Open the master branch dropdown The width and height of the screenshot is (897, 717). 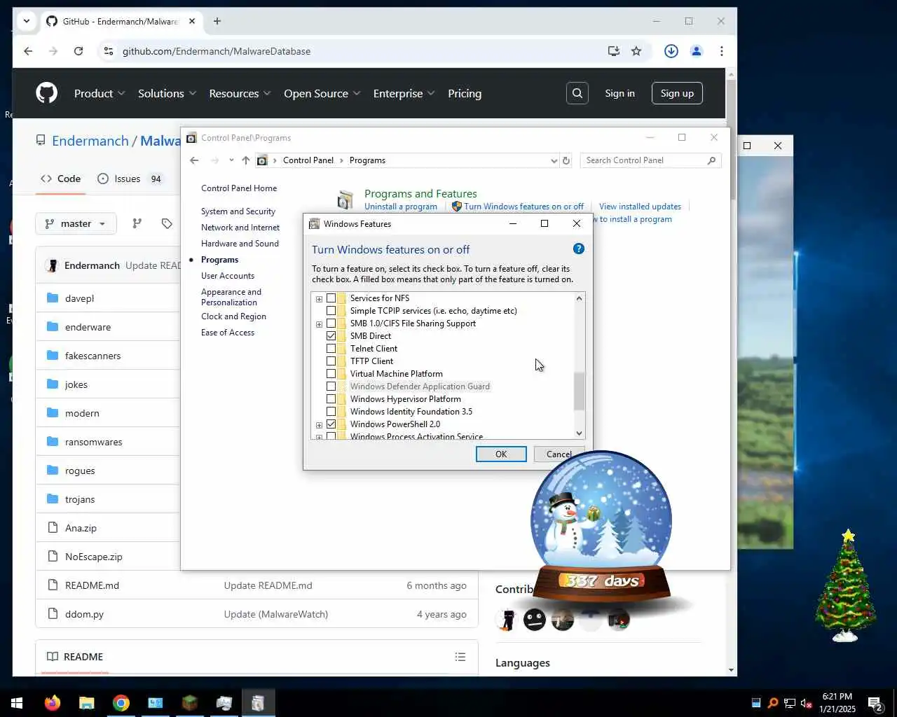tap(76, 223)
